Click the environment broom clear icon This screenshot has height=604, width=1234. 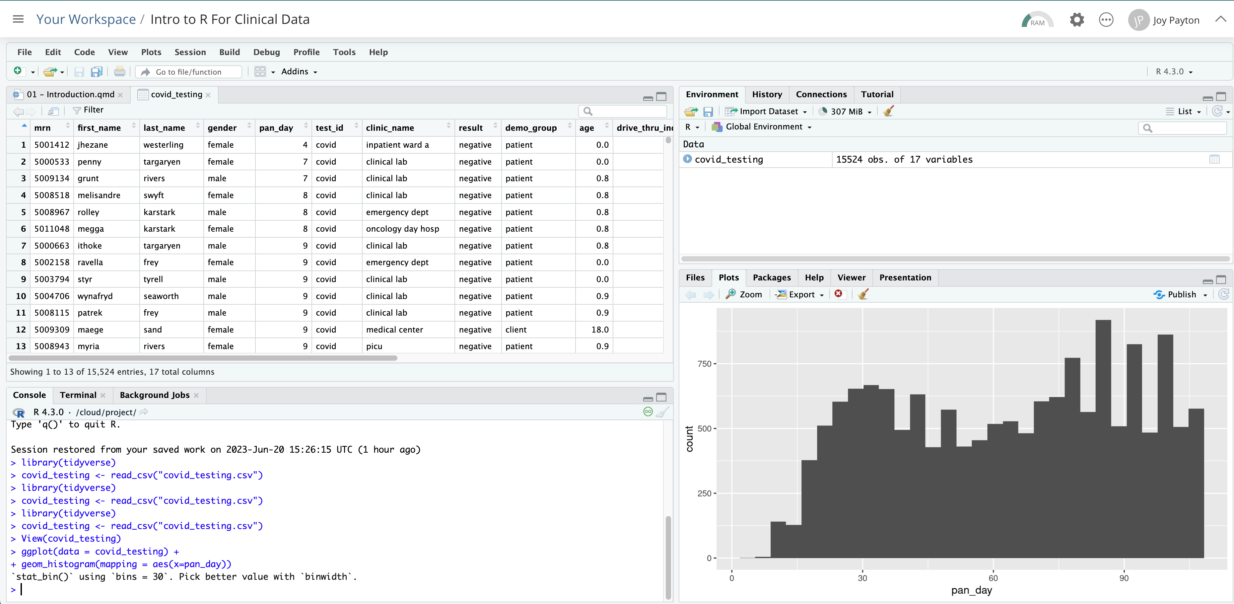(x=889, y=111)
